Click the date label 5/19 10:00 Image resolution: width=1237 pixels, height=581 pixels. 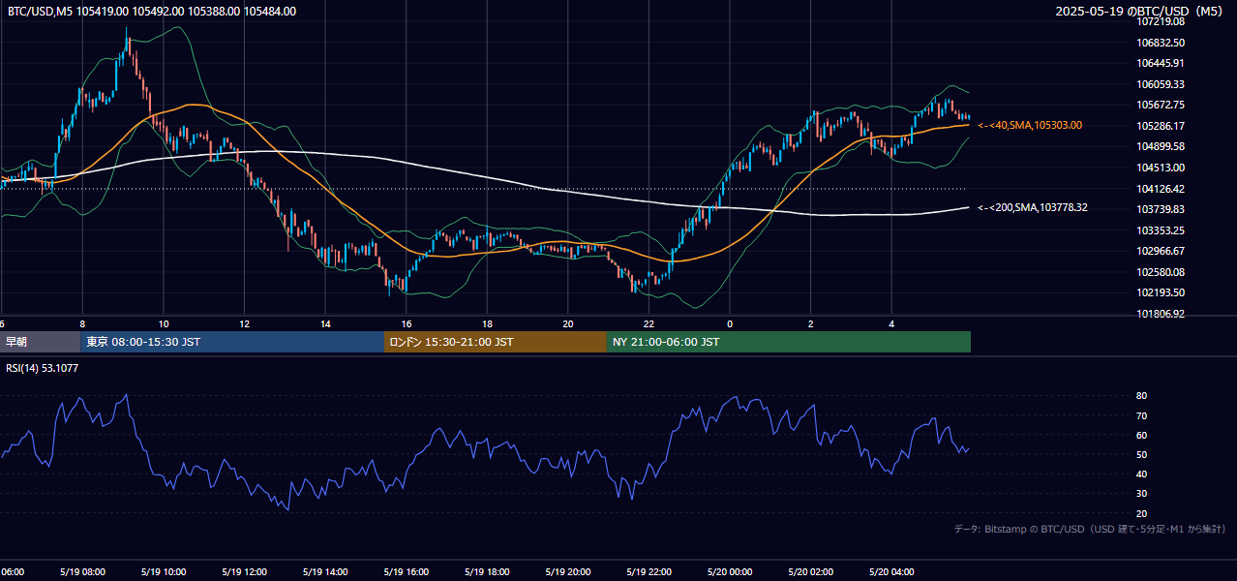[163, 572]
